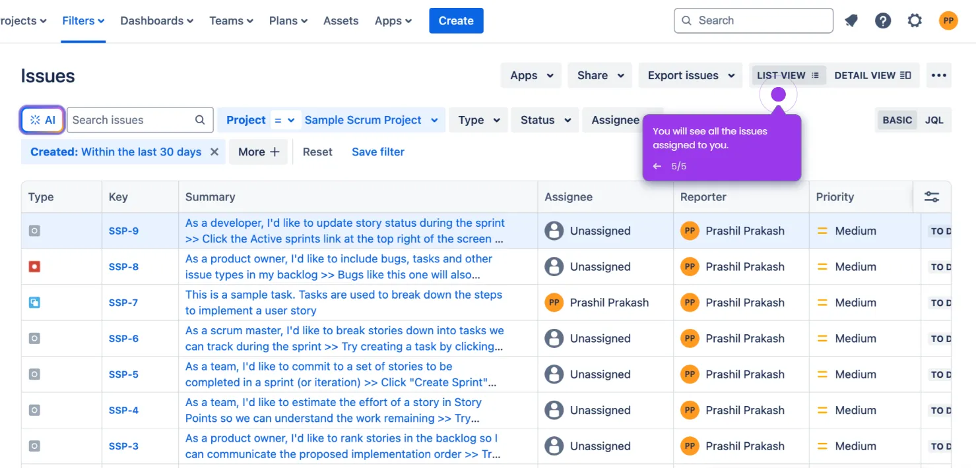
Task: Open the PP profile avatar menu
Action: (x=948, y=20)
